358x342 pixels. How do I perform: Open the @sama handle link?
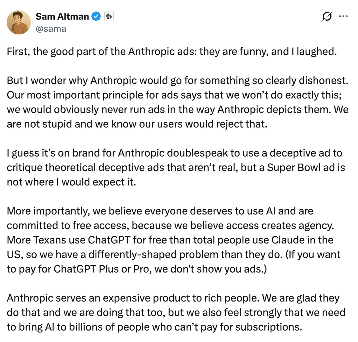[x=51, y=29]
